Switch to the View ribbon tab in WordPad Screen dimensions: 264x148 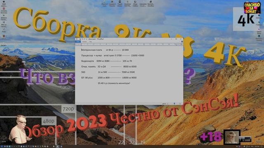[x=91, y=42]
